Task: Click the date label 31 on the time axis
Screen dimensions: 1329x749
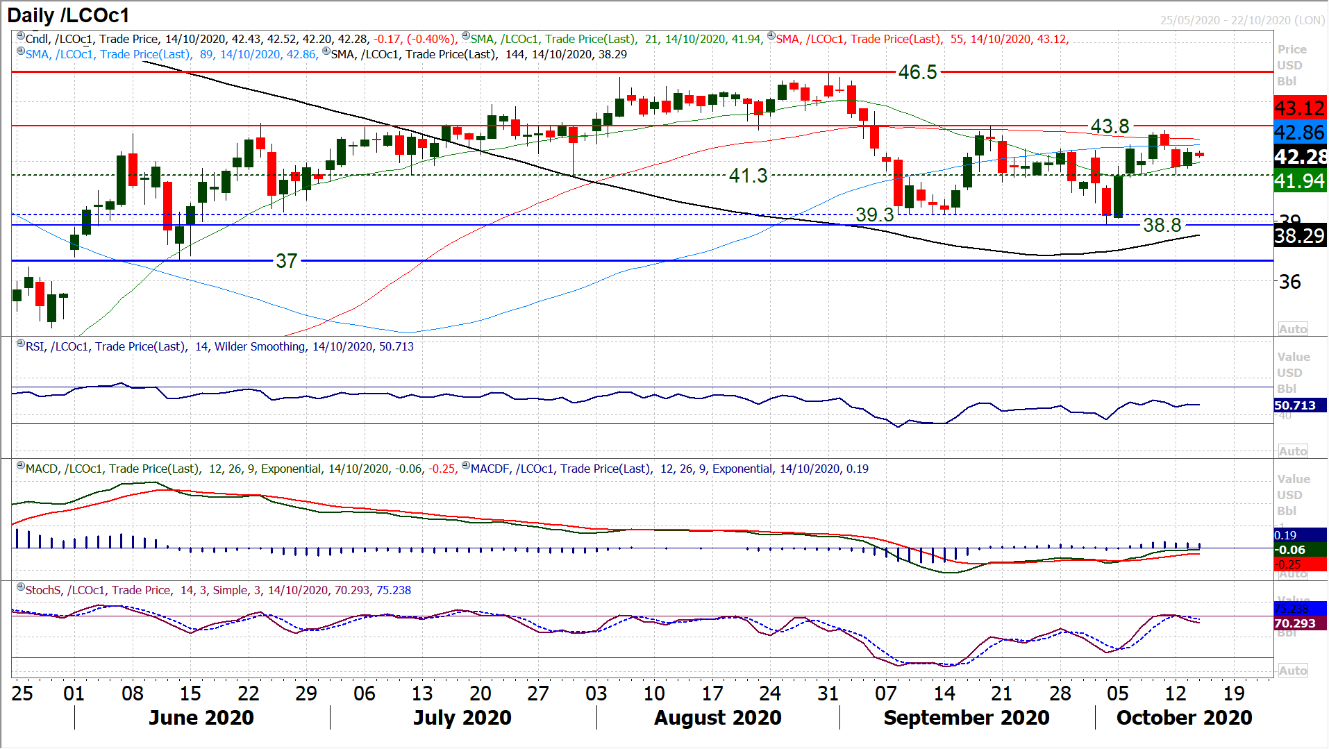Action: tap(828, 693)
